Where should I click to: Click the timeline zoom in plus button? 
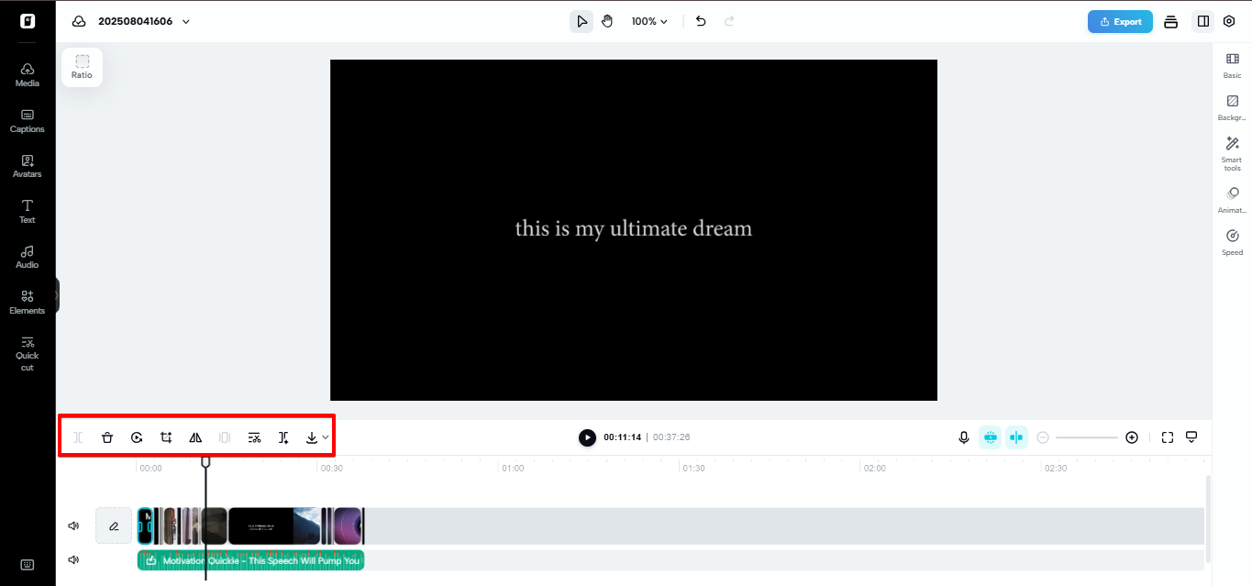(1132, 437)
